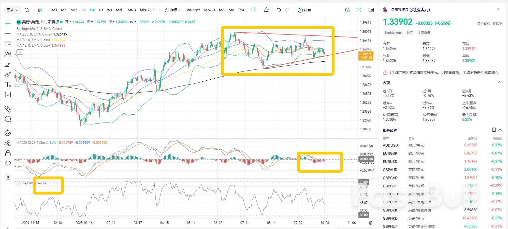Switch to the D1 timeframe tab

pos(101,10)
